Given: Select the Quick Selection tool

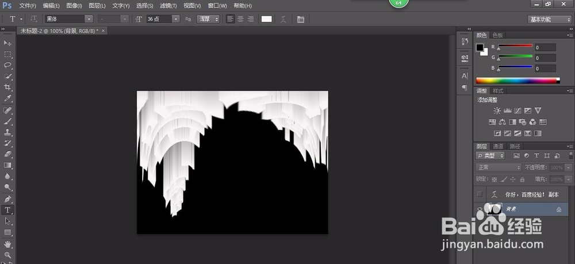Looking at the screenshot, I should tap(7, 76).
